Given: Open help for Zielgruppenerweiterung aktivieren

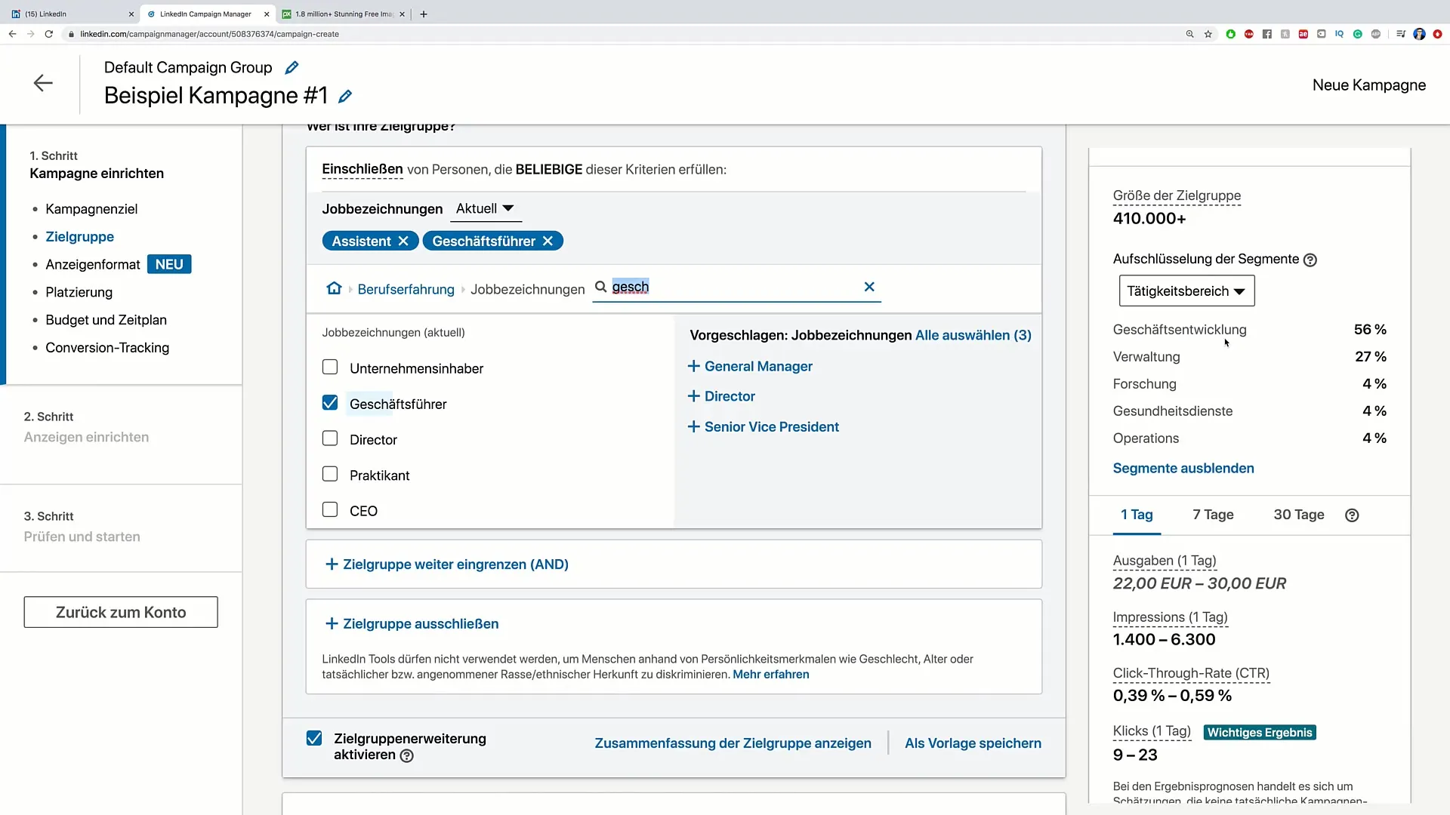Looking at the screenshot, I should 406,755.
